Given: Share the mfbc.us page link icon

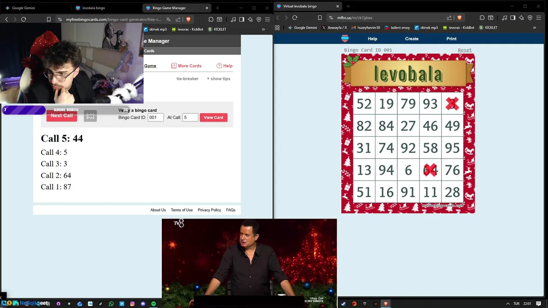Looking at the screenshot, I should point(449,18).
